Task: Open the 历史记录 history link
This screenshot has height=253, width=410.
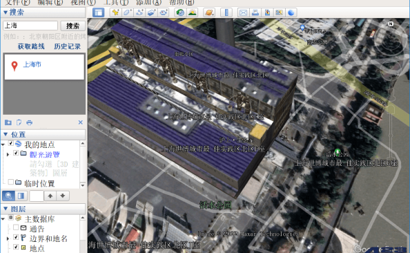Action: point(68,46)
